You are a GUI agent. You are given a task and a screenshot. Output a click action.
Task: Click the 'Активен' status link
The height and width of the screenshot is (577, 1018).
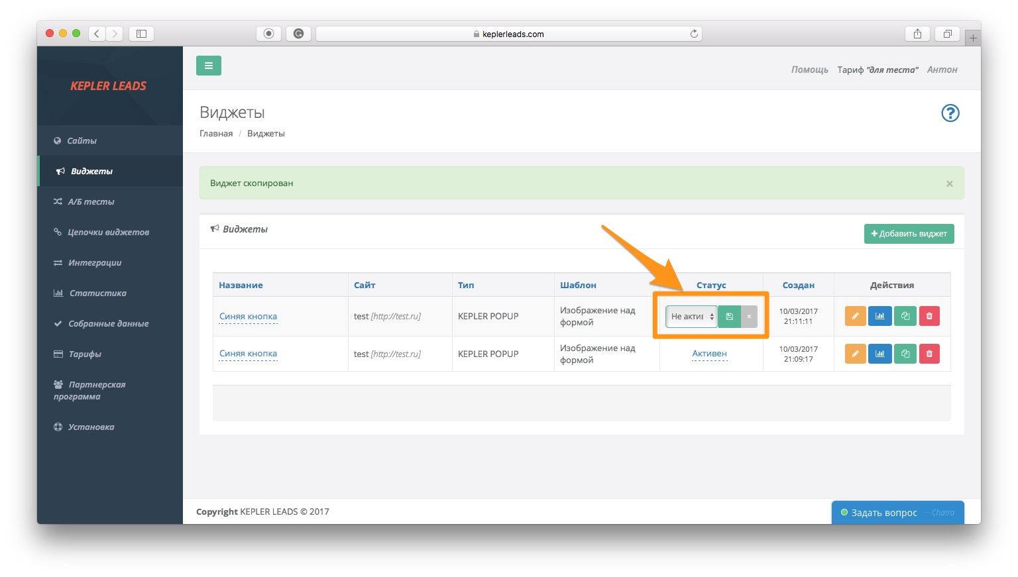[x=709, y=354]
